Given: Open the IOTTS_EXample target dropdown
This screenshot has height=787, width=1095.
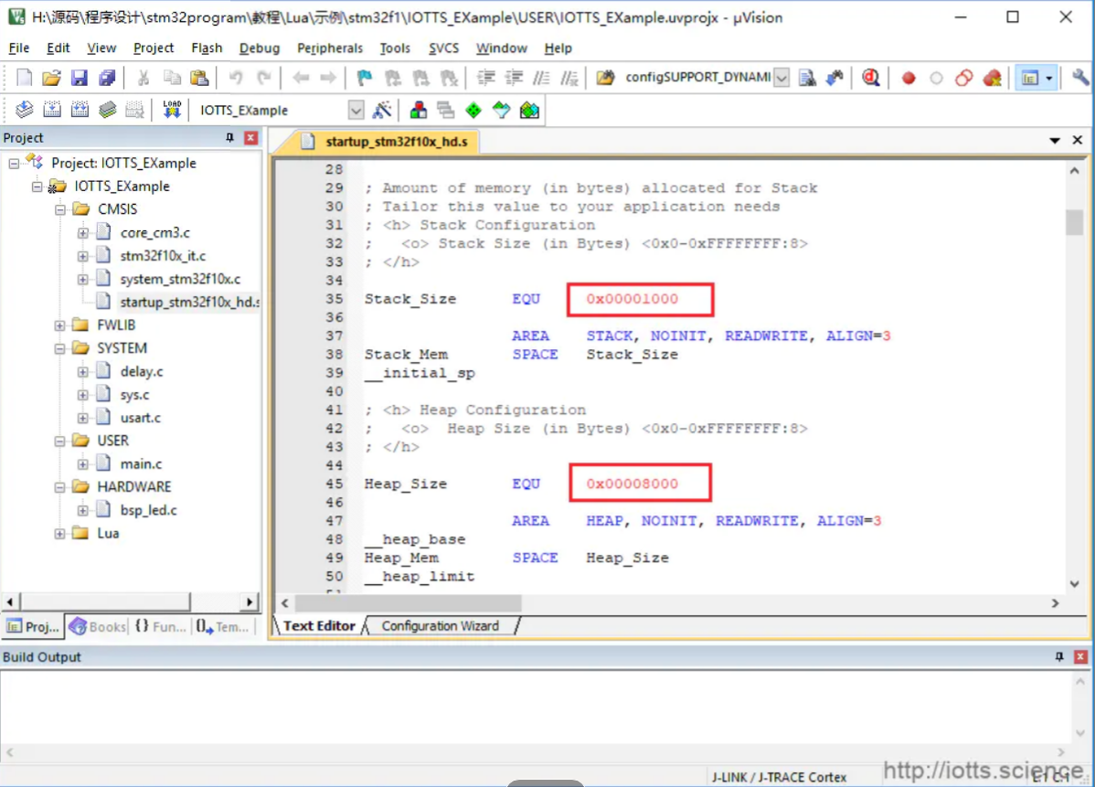Looking at the screenshot, I should click(356, 111).
